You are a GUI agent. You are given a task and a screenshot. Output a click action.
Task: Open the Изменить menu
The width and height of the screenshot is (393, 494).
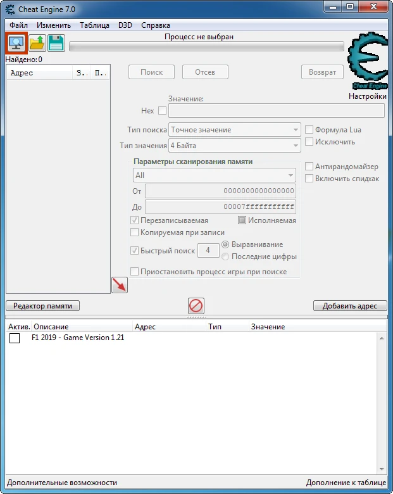pos(54,25)
